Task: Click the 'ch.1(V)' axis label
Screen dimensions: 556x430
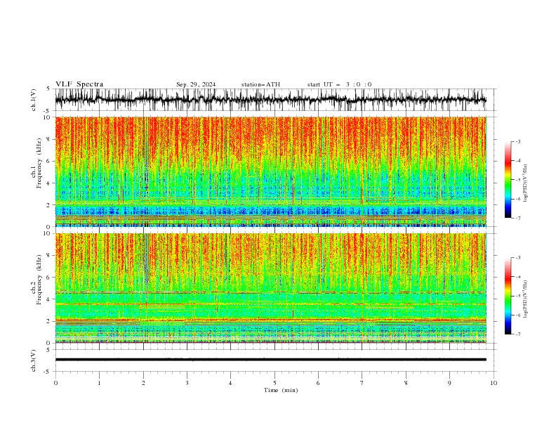Action: [34, 100]
